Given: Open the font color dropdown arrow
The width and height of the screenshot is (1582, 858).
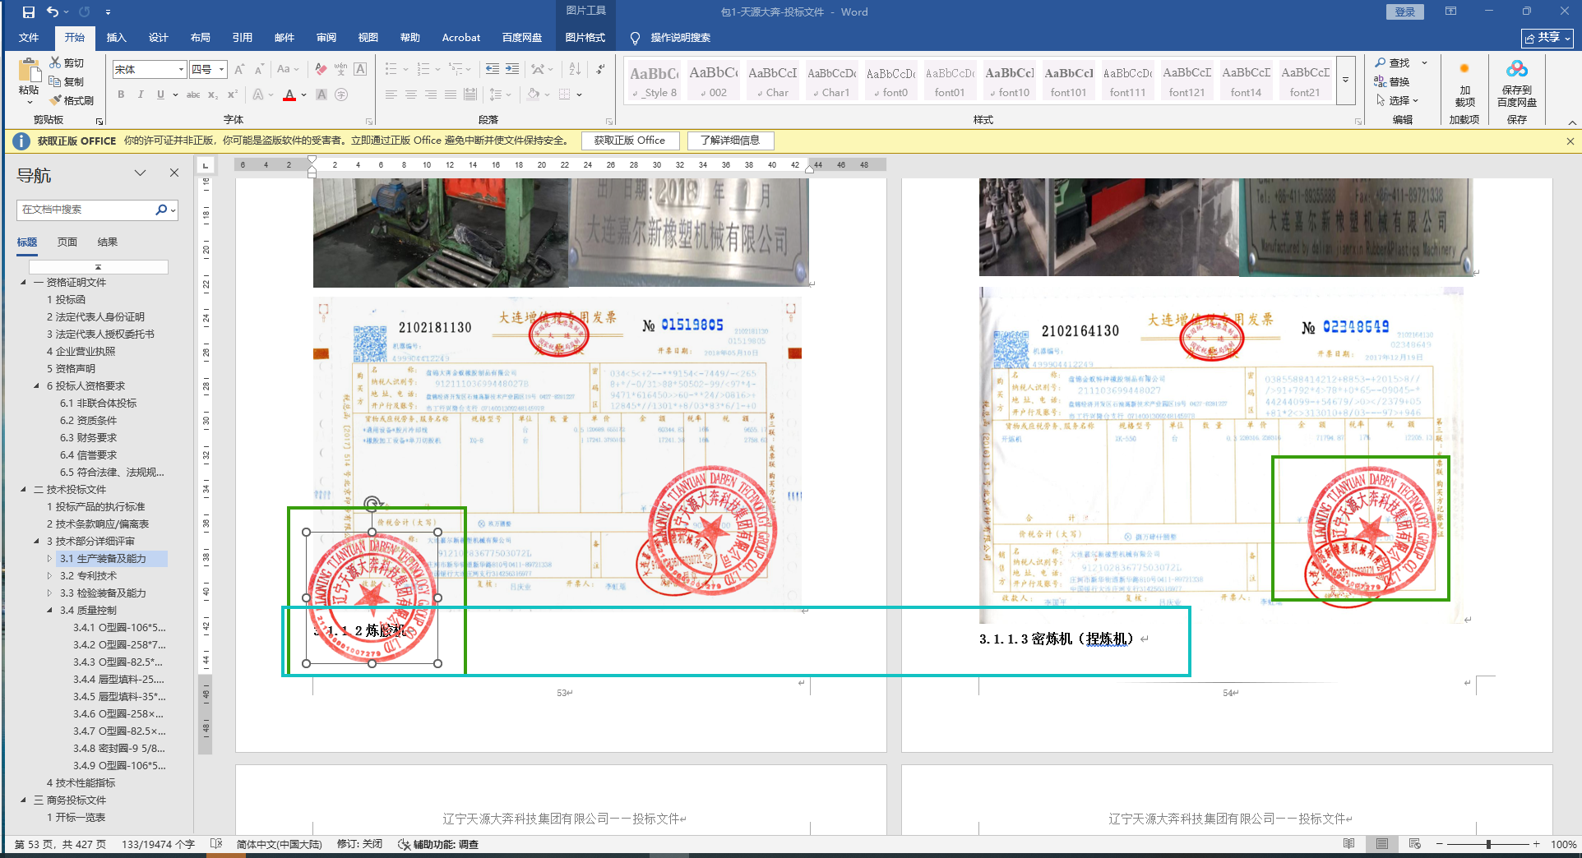Looking at the screenshot, I should [x=304, y=95].
